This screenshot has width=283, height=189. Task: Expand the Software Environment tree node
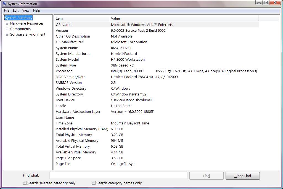tap(7, 34)
